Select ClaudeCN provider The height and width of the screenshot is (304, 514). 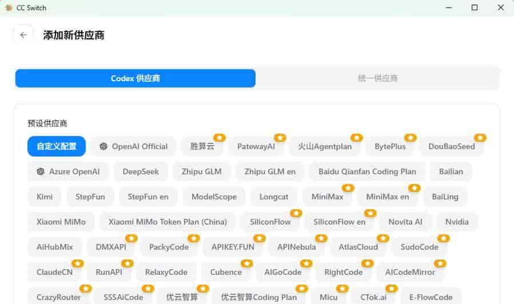pos(54,272)
